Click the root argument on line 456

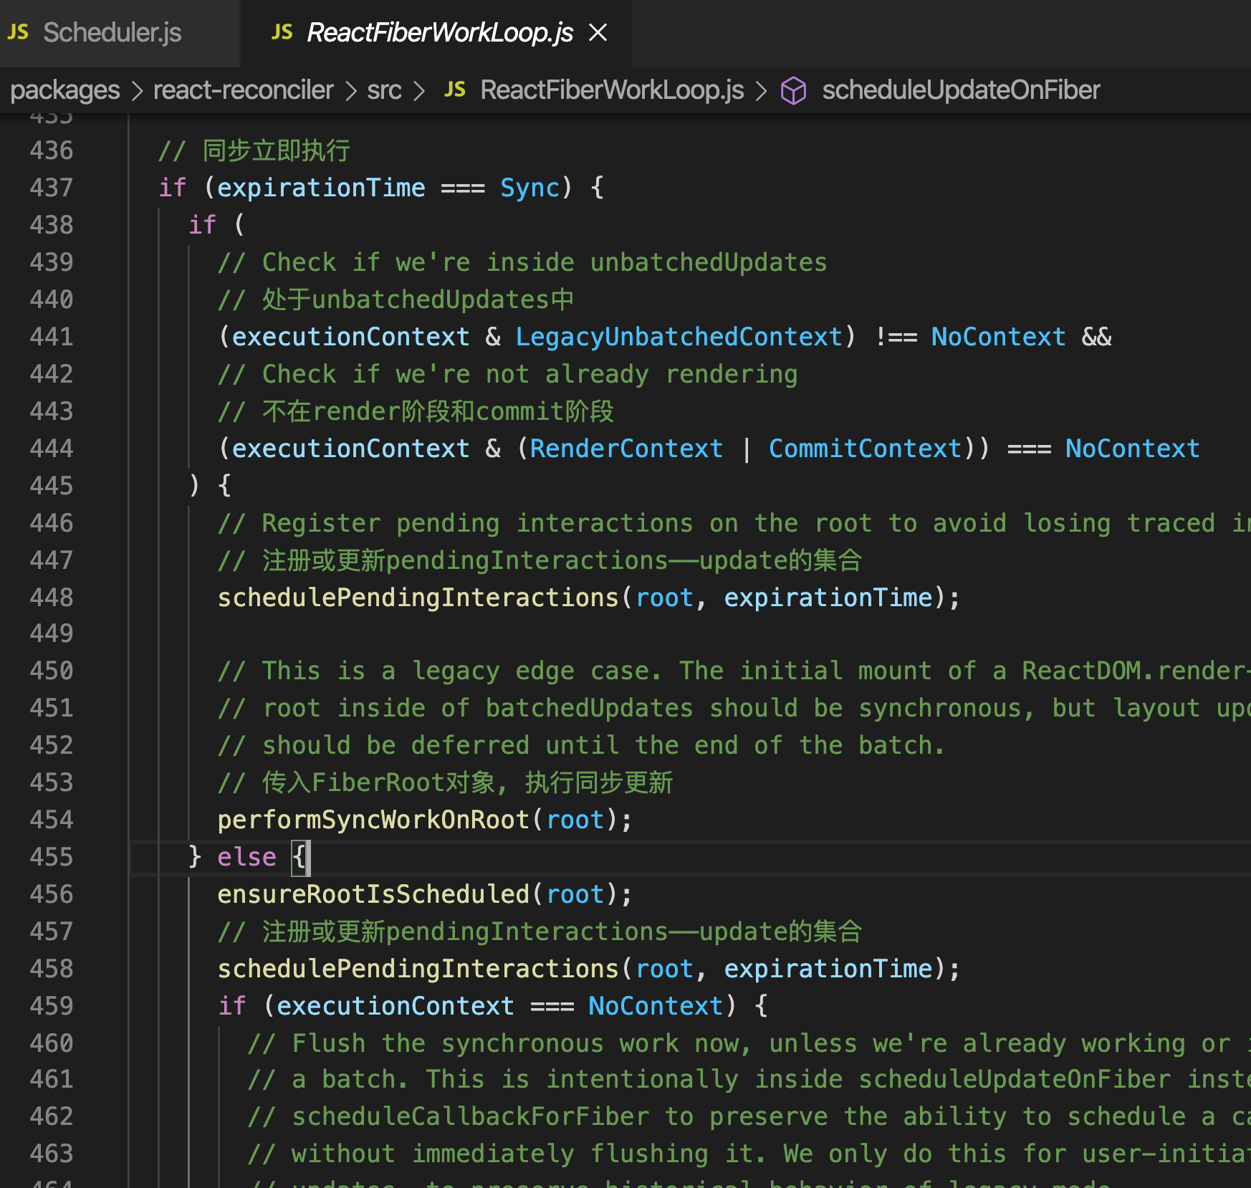(x=575, y=894)
